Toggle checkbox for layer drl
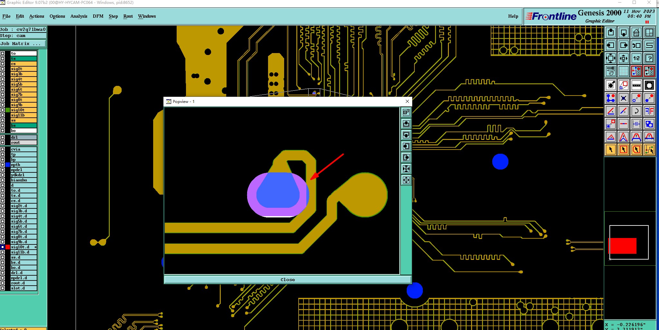This screenshot has height=330, width=659. [x=3, y=137]
